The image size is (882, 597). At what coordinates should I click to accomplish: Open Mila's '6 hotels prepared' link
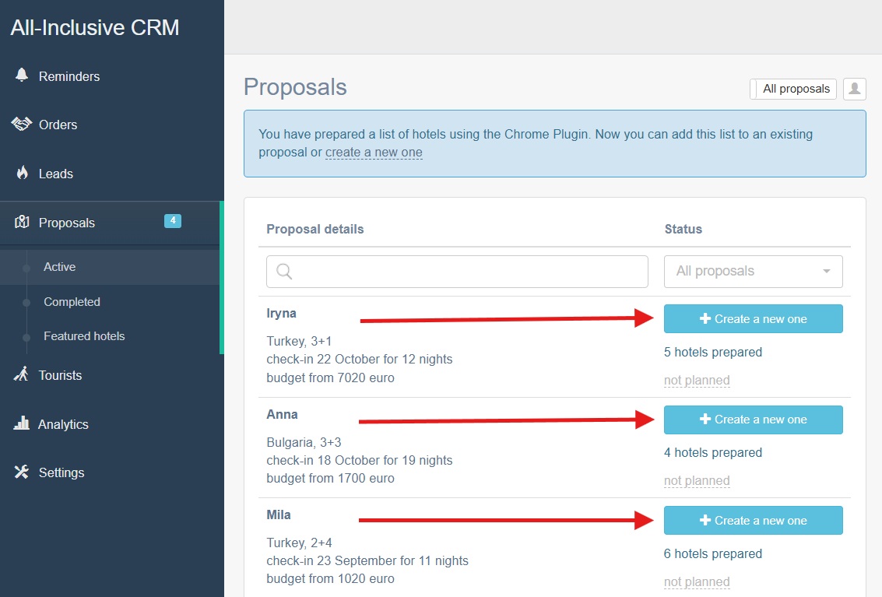[713, 553]
